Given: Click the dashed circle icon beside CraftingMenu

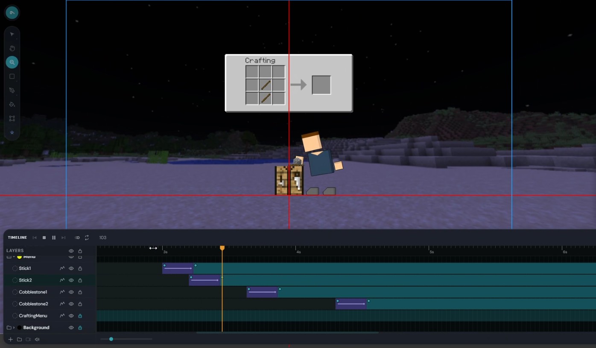Looking at the screenshot, I should coord(15,316).
